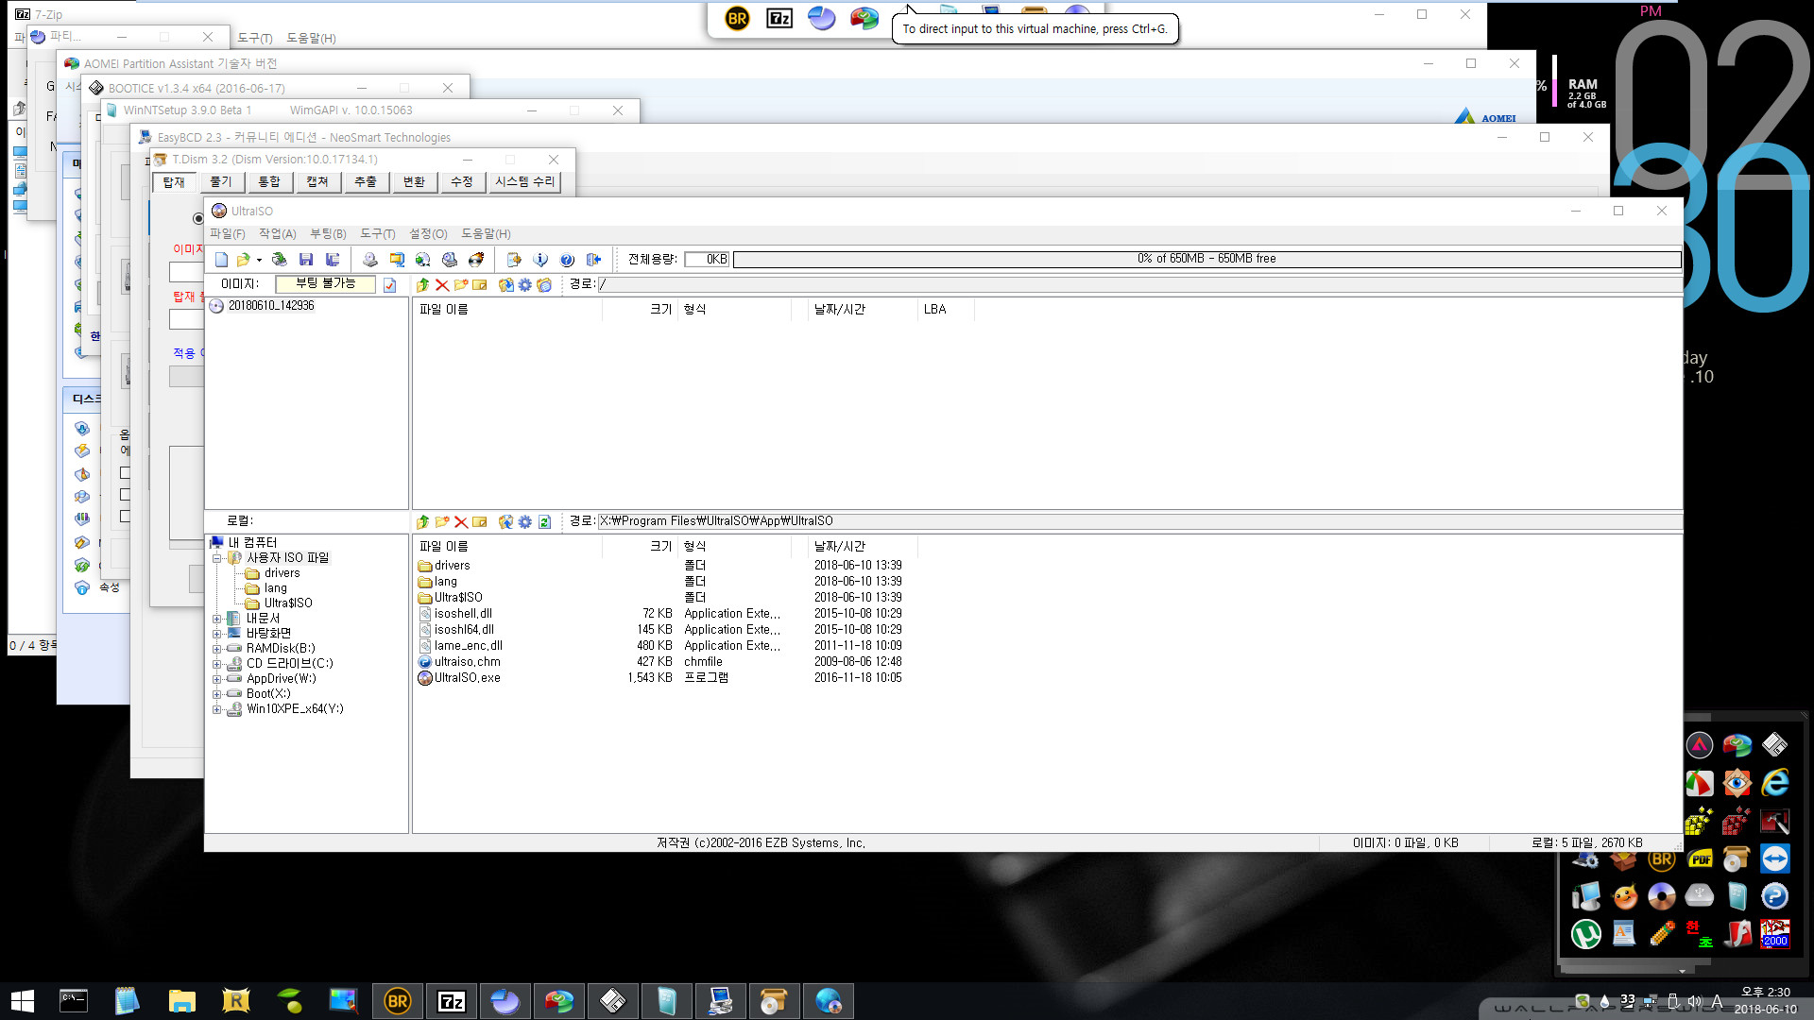Click Burn CD/DVD image icon with flame
The image size is (1814, 1020).
(x=476, y=259)
